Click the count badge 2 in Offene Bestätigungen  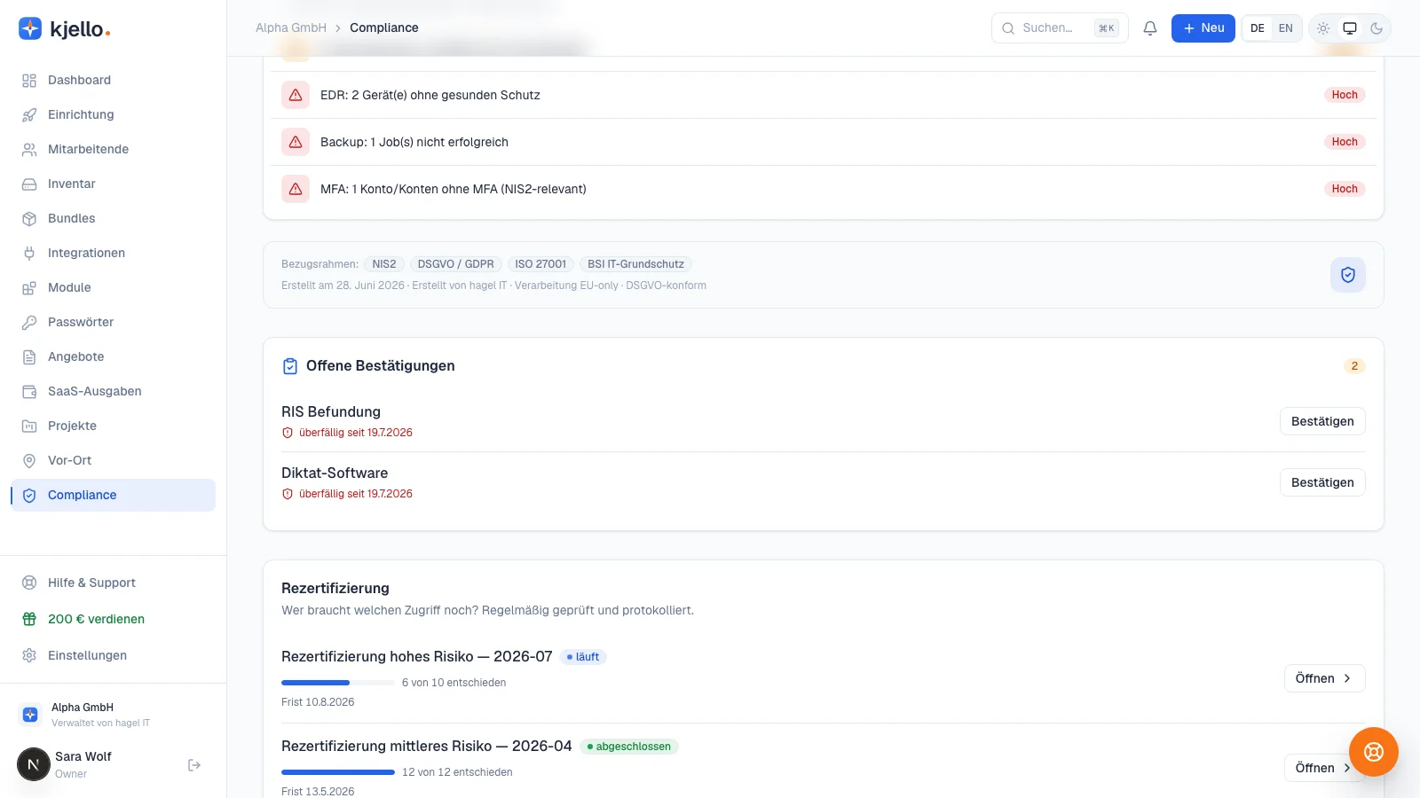click(1354, 366)
